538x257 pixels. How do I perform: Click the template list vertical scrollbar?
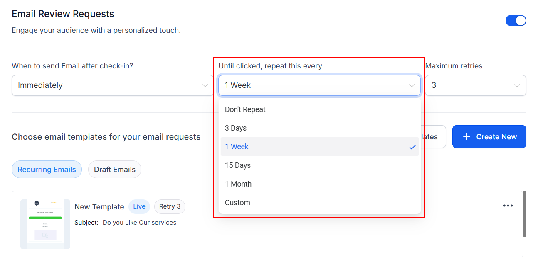tap(525, 214)
